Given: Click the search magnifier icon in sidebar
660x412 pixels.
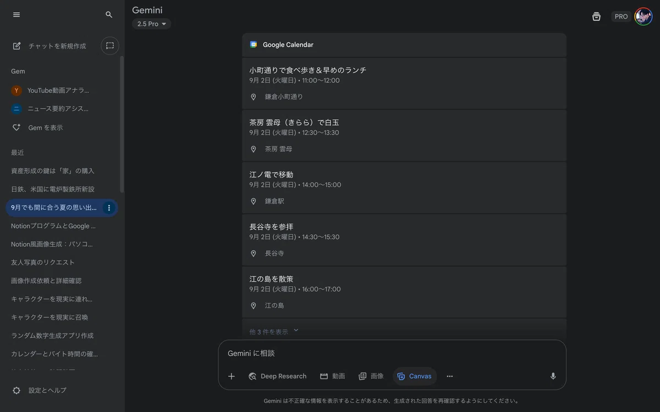Looking at the screenshot, I should (109, 15).
